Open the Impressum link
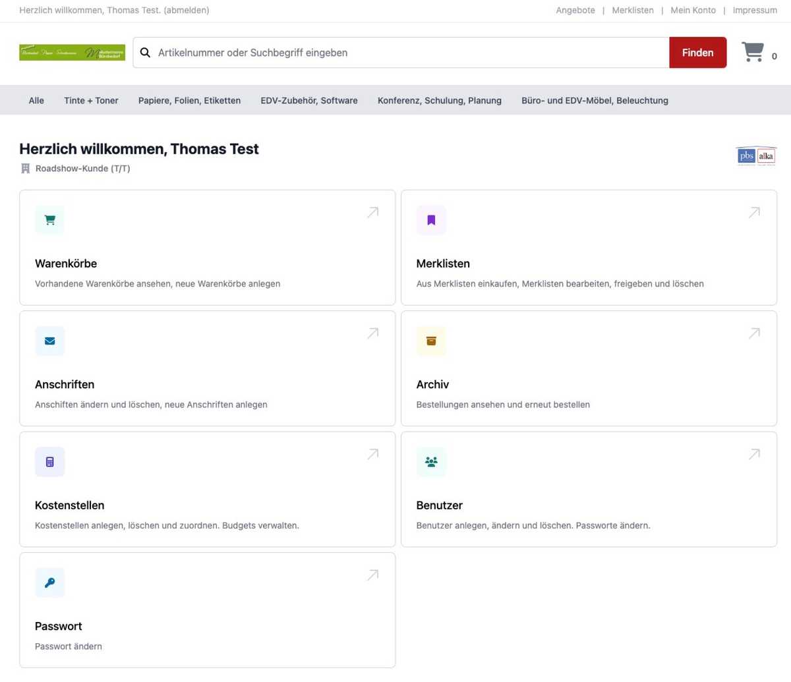This screenshot has height=682, width=791. click(x=755, y=11)
